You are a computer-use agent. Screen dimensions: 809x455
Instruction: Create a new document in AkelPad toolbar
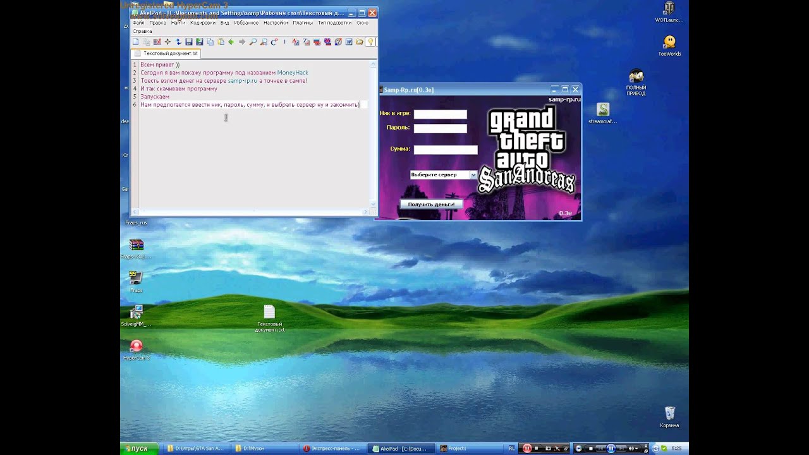click(135, 42)
